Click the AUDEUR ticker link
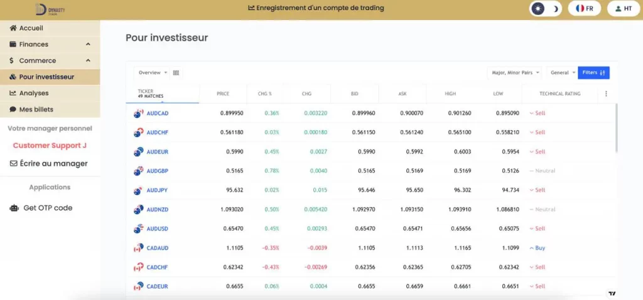 pos(158,152)
